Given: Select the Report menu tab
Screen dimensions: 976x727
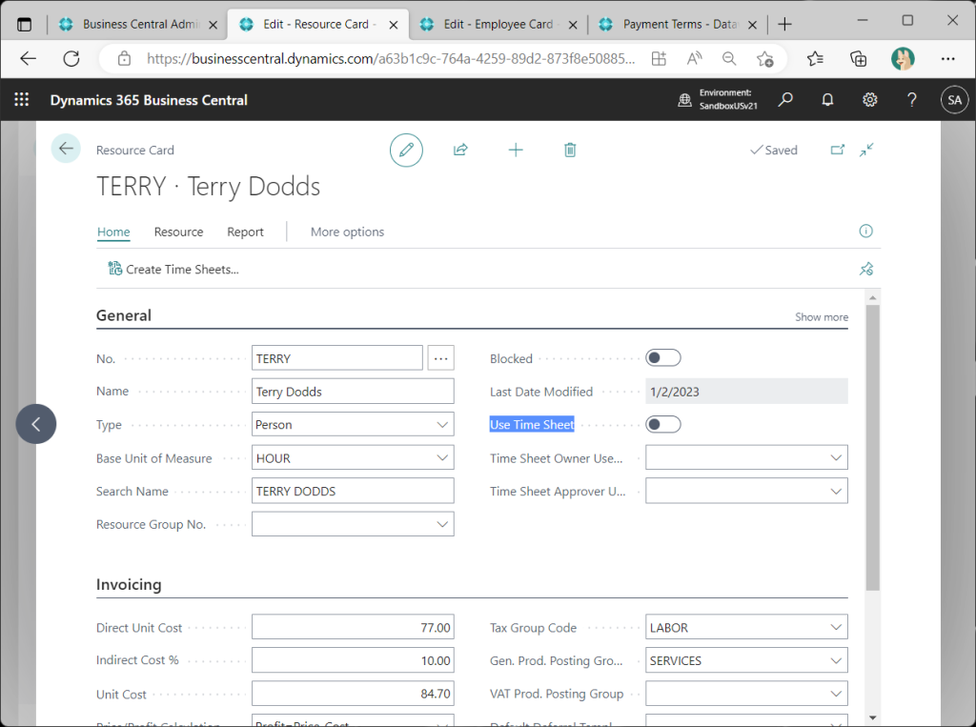Looking at the screenshot, I should click(245, 232).
